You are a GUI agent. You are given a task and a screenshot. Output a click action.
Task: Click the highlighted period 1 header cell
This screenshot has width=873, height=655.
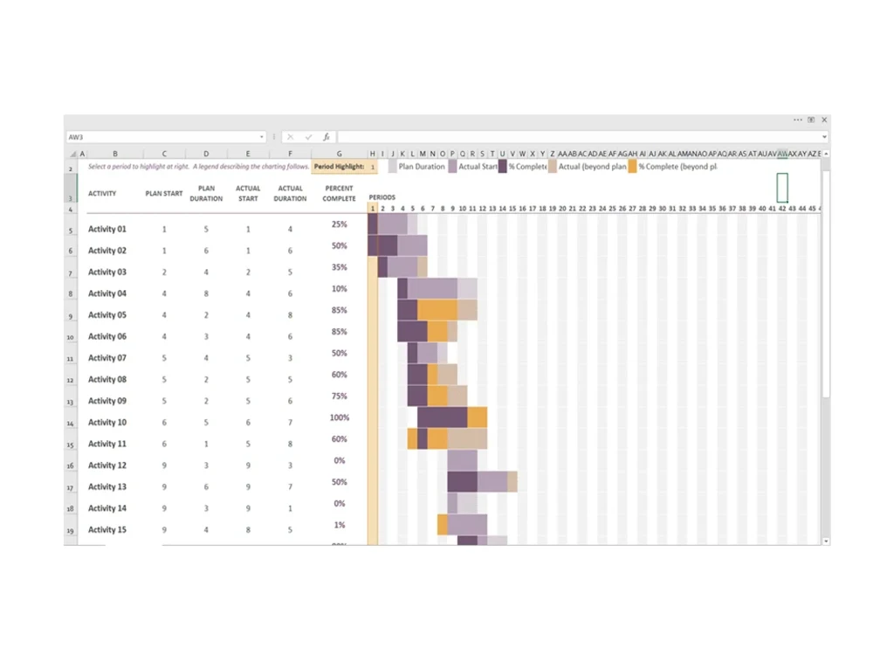pos(373,209)
